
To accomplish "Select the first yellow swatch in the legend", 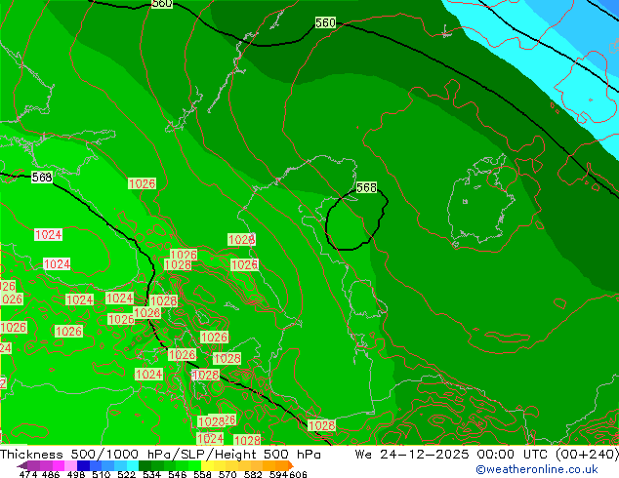I will tap(207, 465).
